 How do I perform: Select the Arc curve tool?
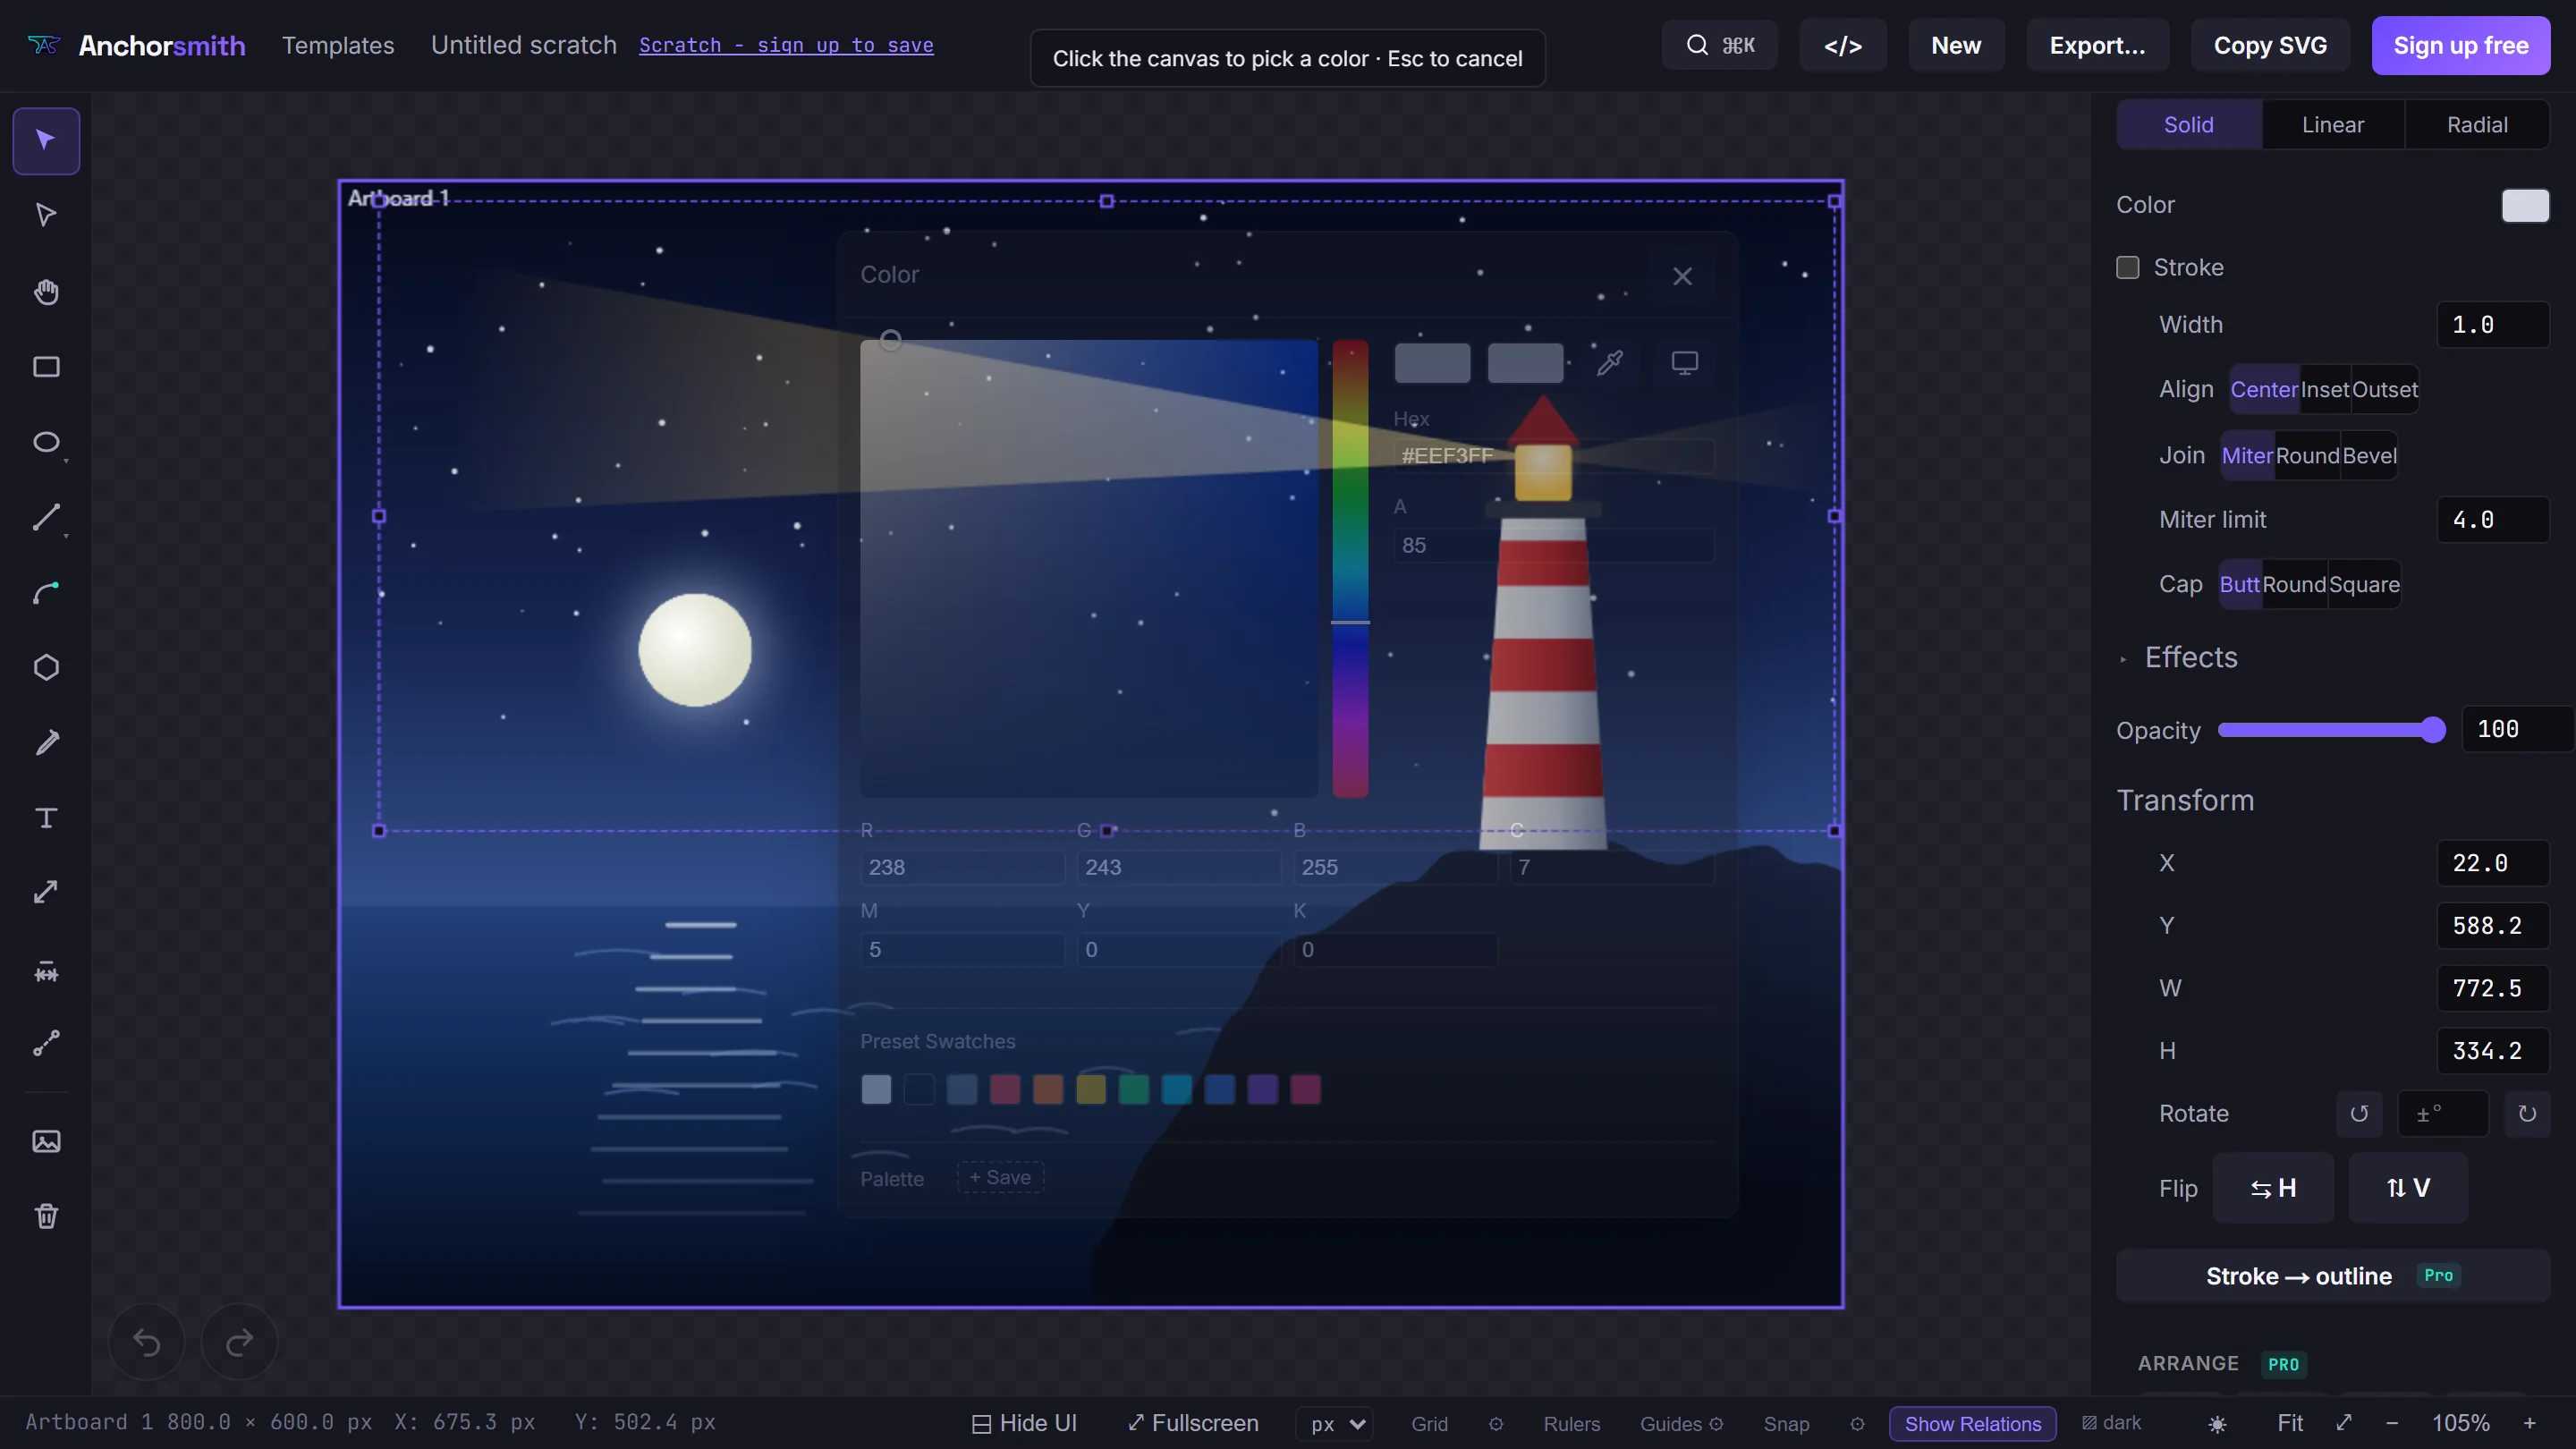pyautogui.click(x=46, y=593)
